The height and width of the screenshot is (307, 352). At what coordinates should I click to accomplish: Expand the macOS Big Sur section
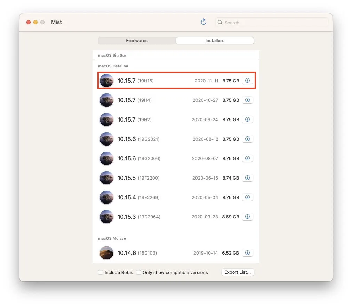112,55
